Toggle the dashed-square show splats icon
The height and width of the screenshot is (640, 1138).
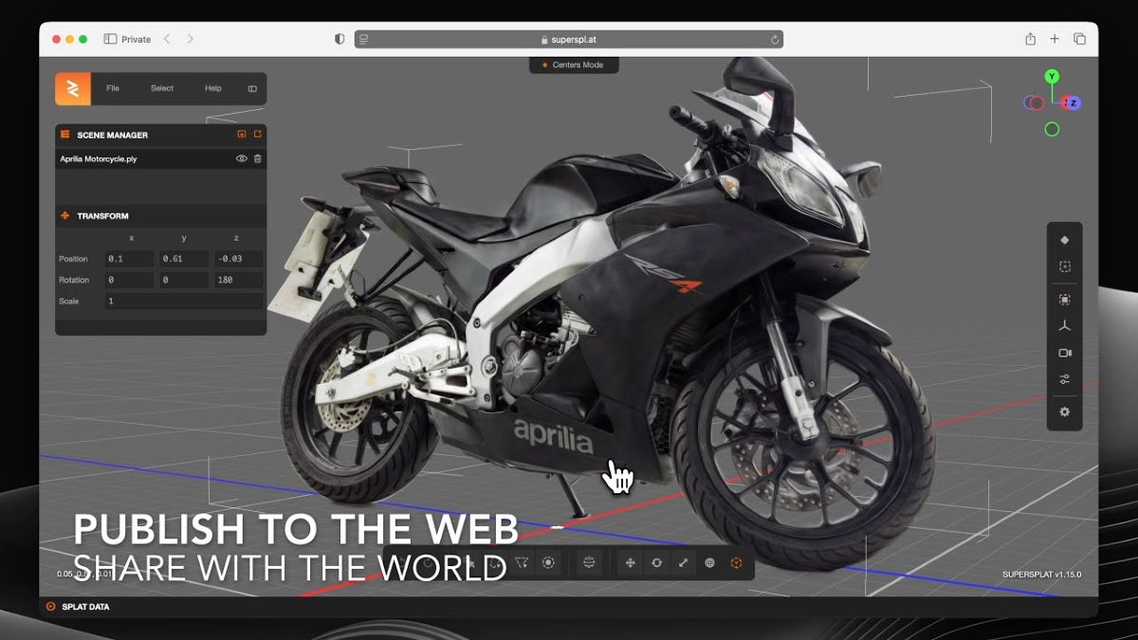[1064, 266]
